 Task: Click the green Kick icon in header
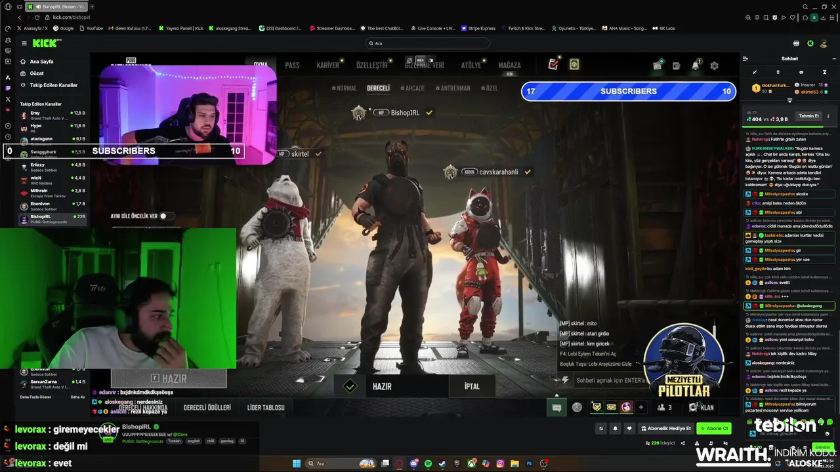pyautogui.click(x=810, y=43)
